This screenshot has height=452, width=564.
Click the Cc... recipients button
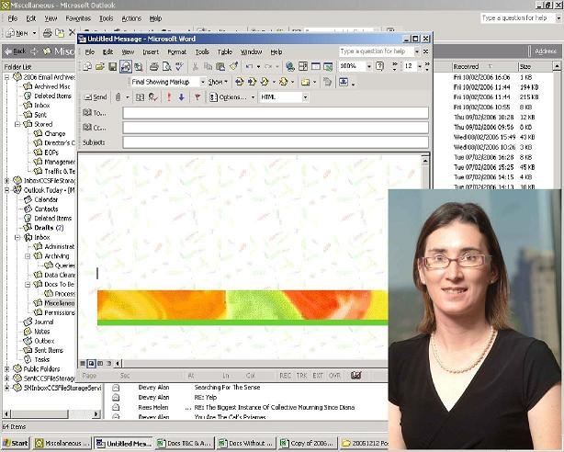[x=95, y=128]
